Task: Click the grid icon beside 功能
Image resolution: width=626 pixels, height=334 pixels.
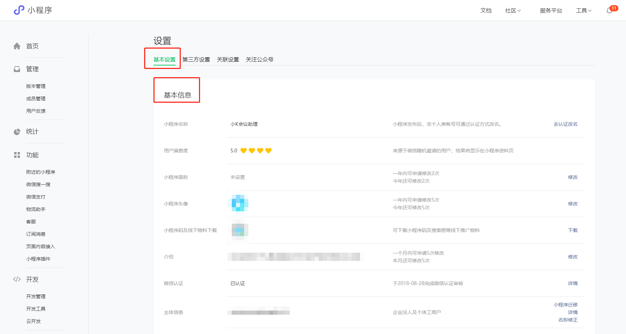Action: point(17,155)
